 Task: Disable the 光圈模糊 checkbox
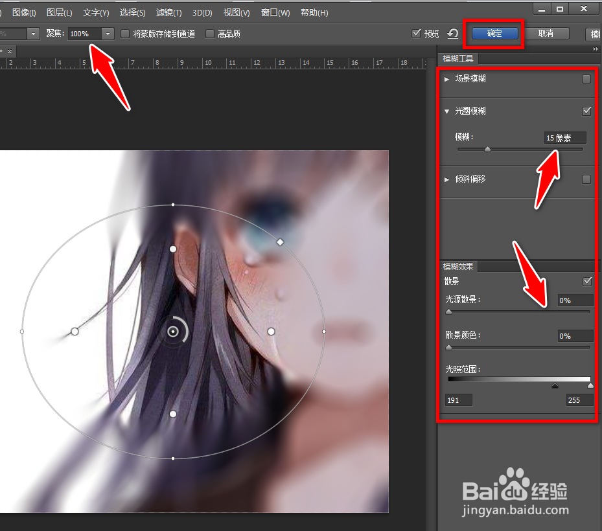pyautogui.click(x=586, y=111)
